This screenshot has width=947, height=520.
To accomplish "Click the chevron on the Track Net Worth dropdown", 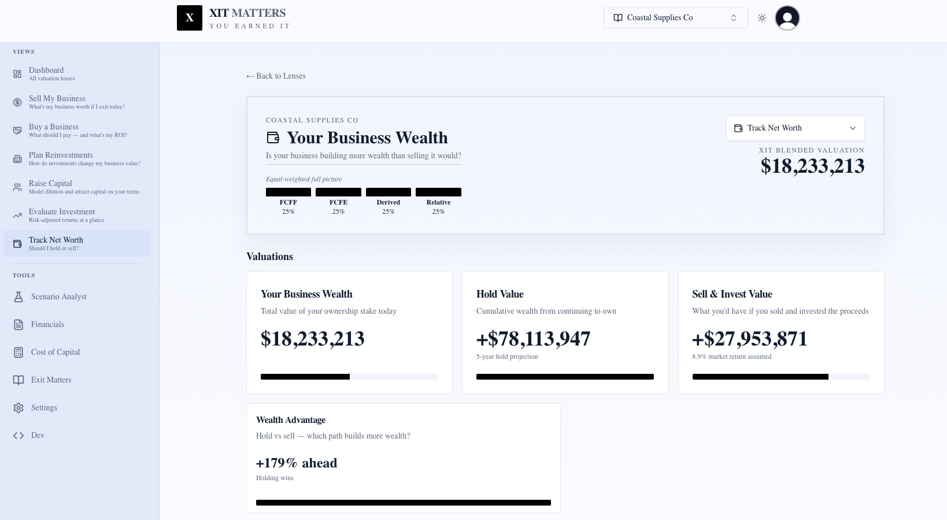I will pyautogui.click(x=852, y=128).
